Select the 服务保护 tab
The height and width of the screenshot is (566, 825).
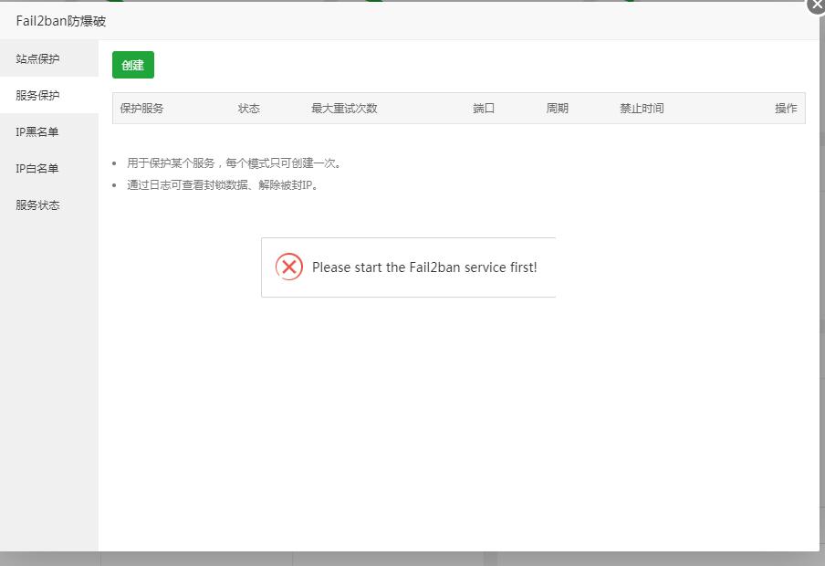click(x=49, y=95)
